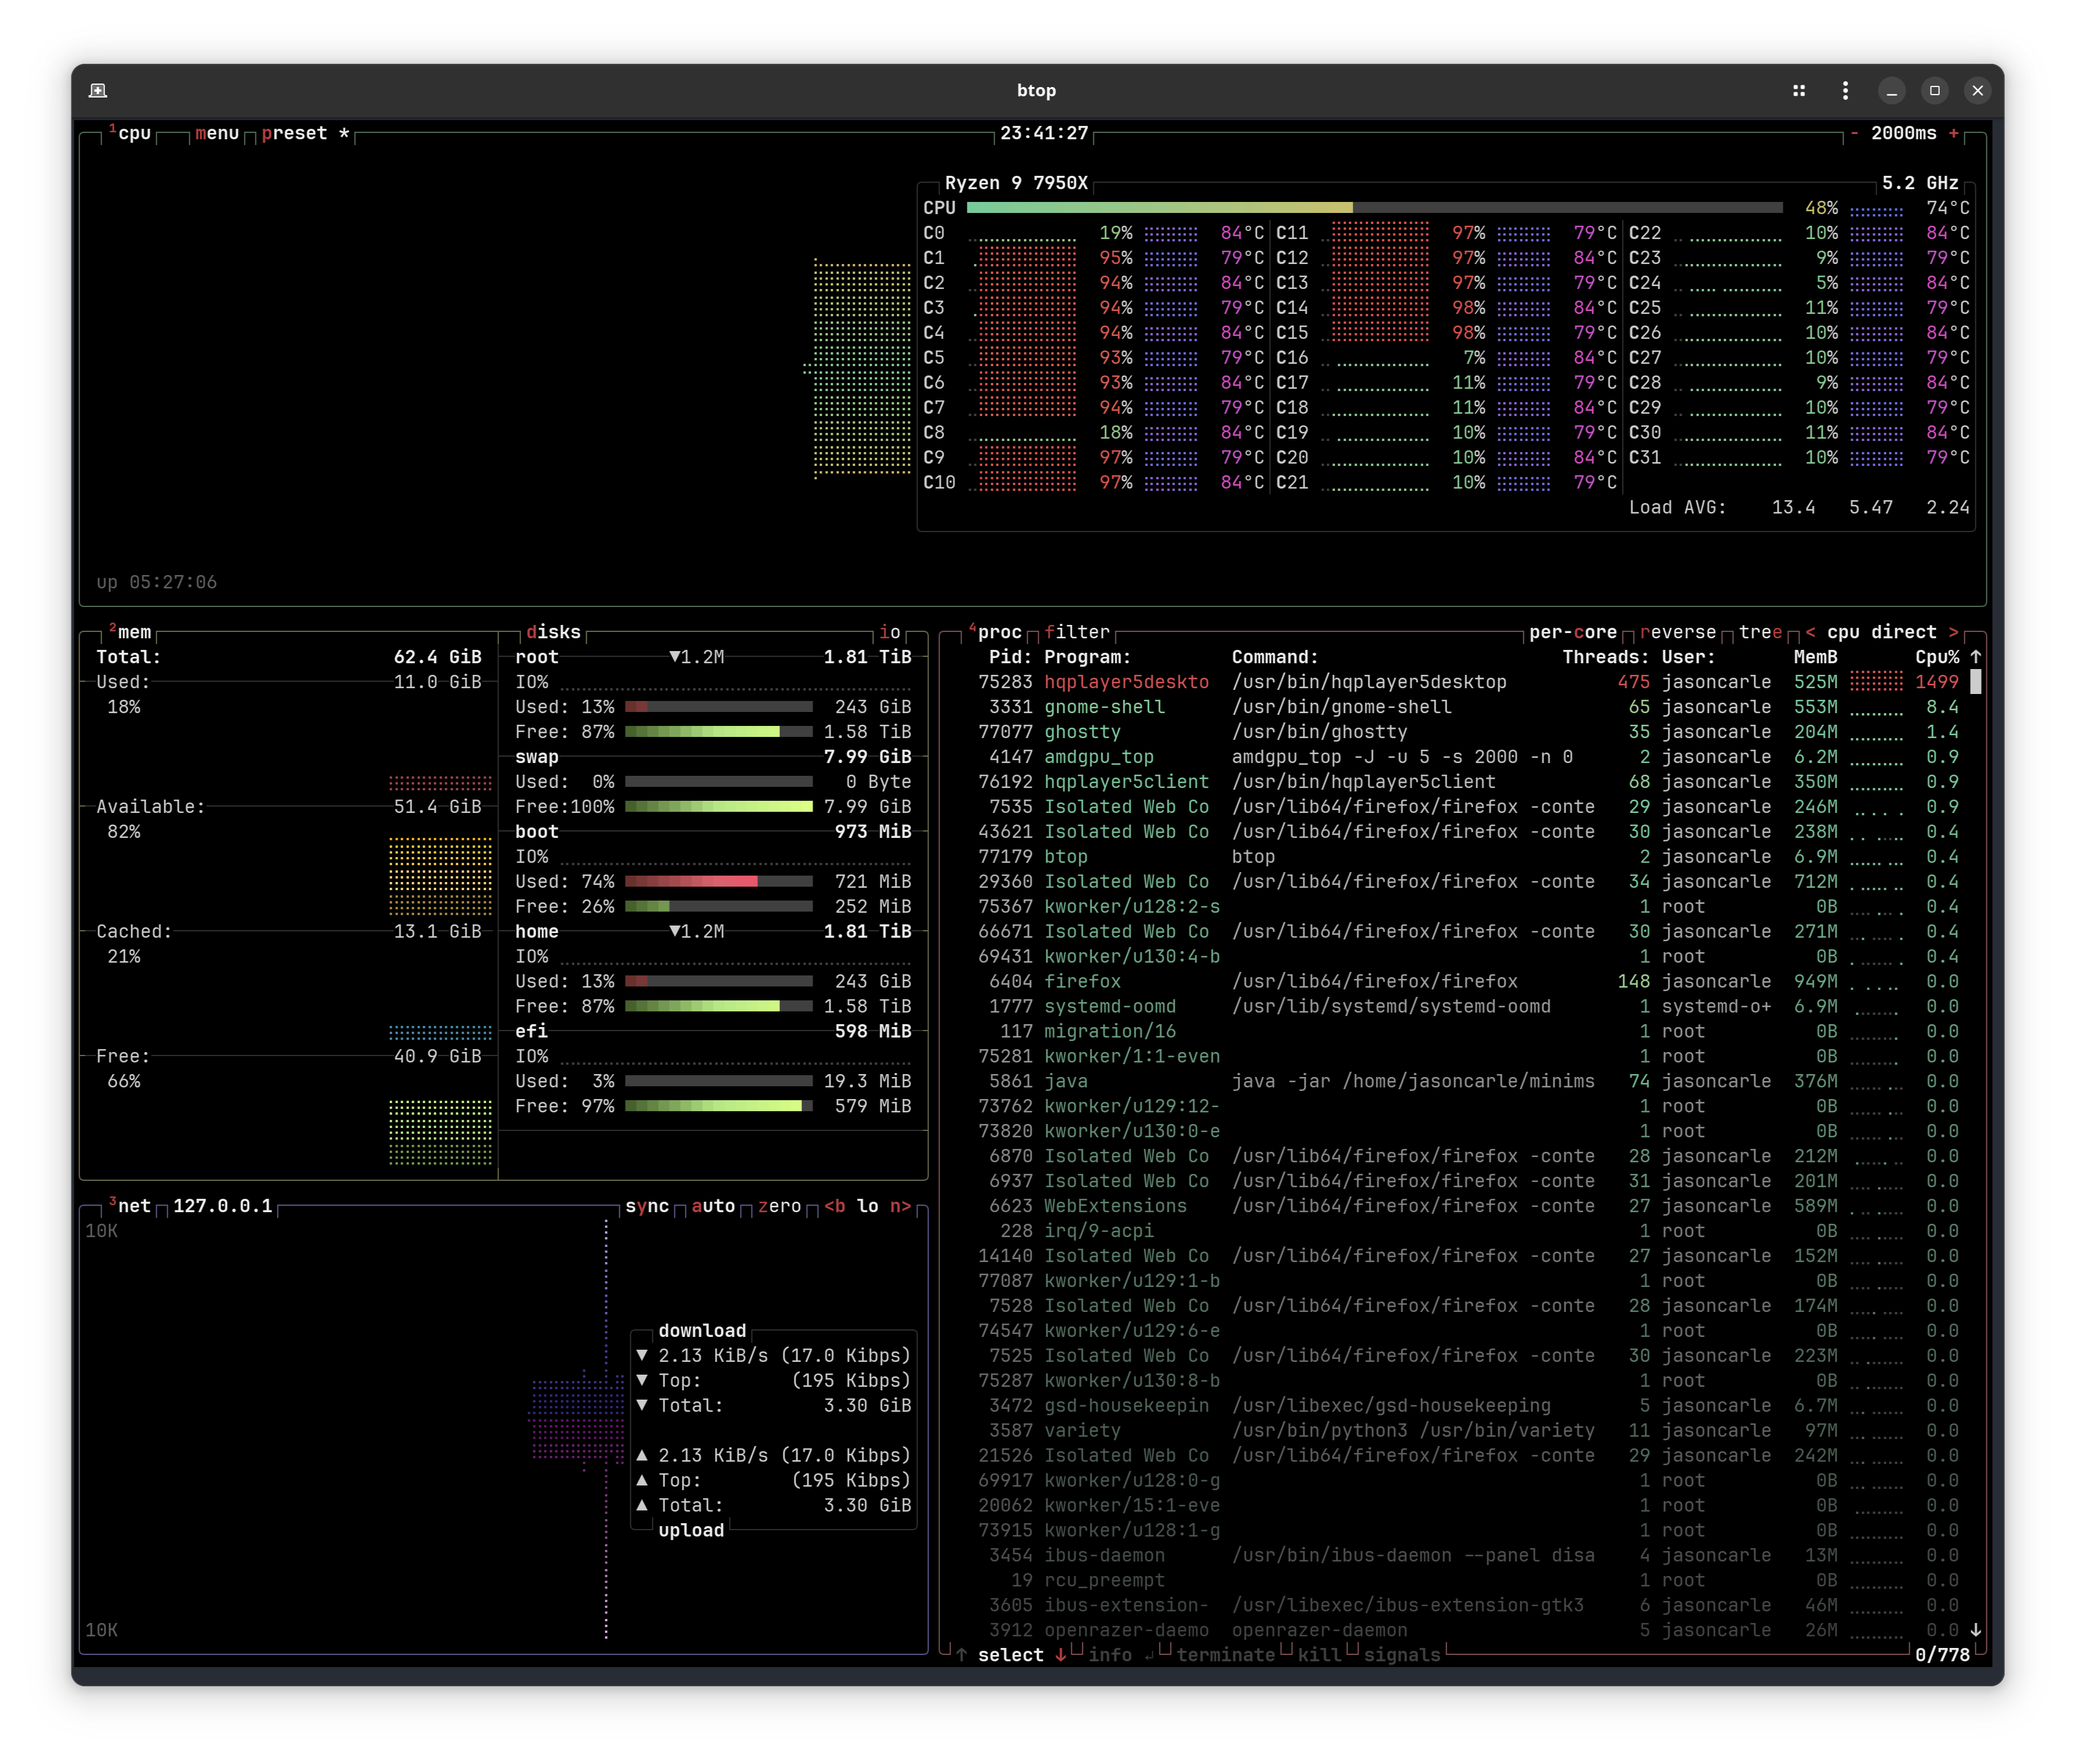Open the three-dot window menu
This screenshot has height=1764, width=2075.
[1844, 90]
